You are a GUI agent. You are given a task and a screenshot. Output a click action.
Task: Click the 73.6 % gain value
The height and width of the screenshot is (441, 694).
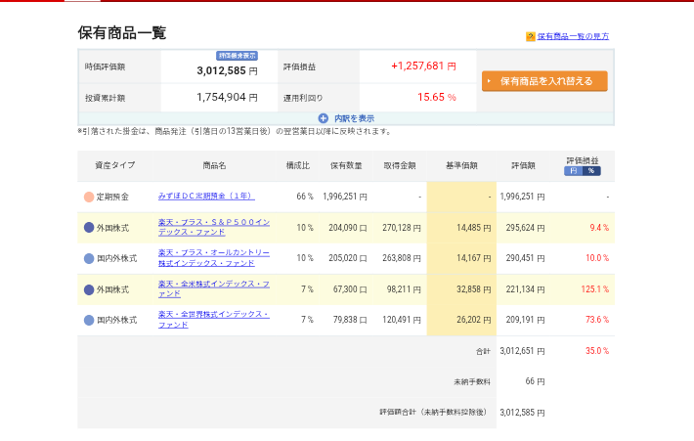(x=597, y=320)
